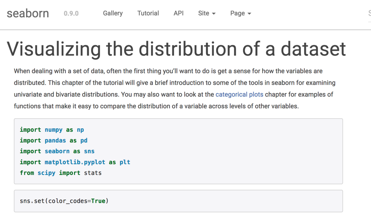Select the import numpy code line

(x=52, y=130)
